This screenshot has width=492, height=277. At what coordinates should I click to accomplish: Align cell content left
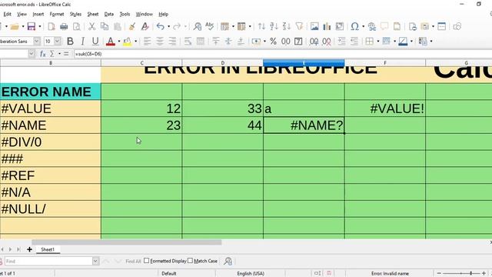[147, 42]
